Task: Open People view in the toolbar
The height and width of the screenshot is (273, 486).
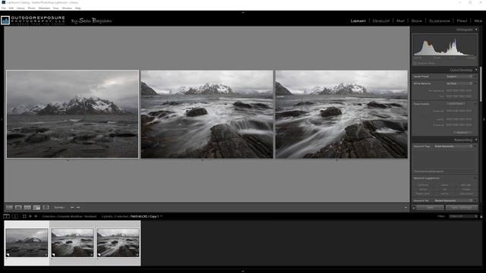Action: point(46,207)
